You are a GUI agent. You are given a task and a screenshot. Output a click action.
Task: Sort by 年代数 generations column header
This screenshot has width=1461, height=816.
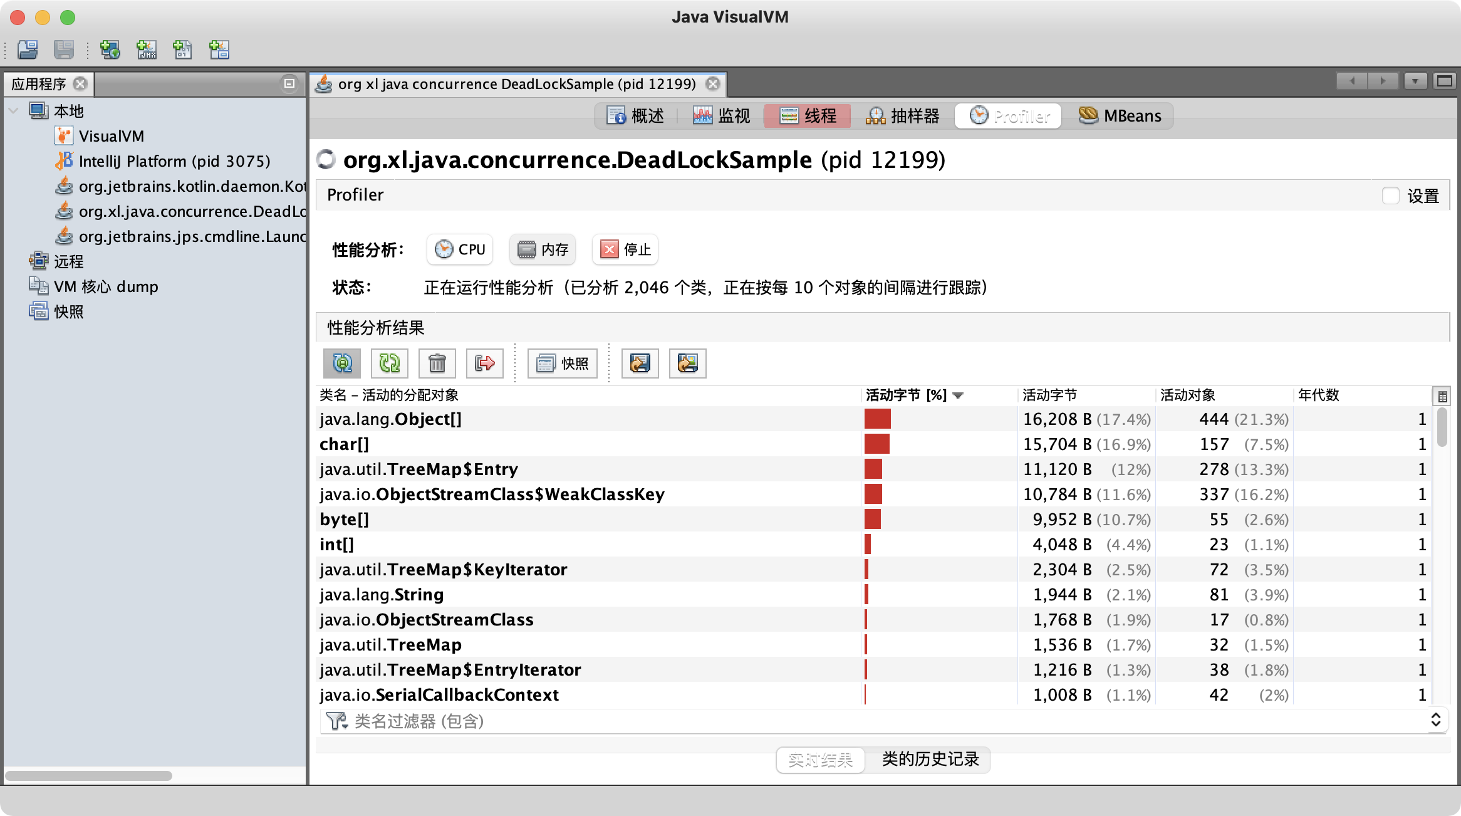click(x=1362, y=395)
